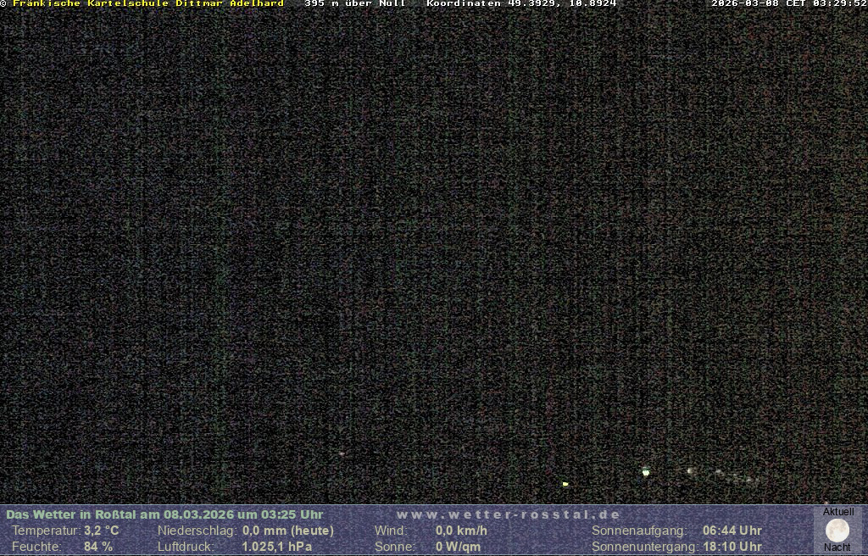Click the copyright symbol at top left
The height and width of the screenshot is (556, 868).
coord(4,3)
